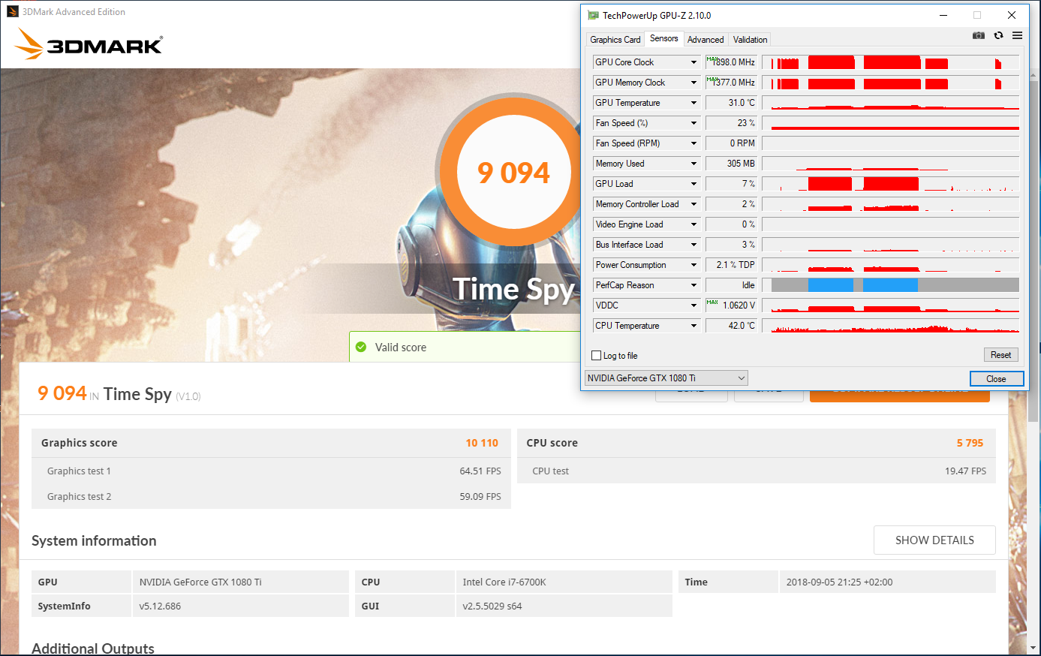Open the GPU Core Clock sensor dropdown

click(x=694, y=62)
